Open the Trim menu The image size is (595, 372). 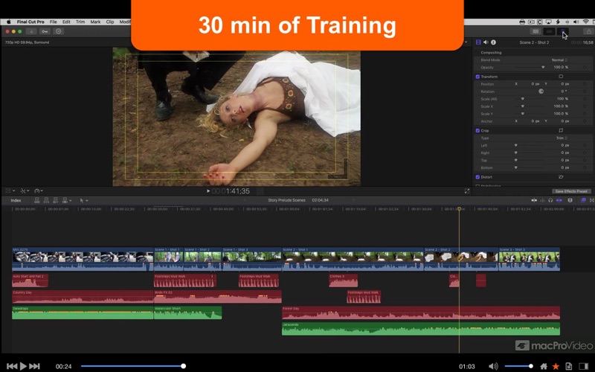coord(80,22)
